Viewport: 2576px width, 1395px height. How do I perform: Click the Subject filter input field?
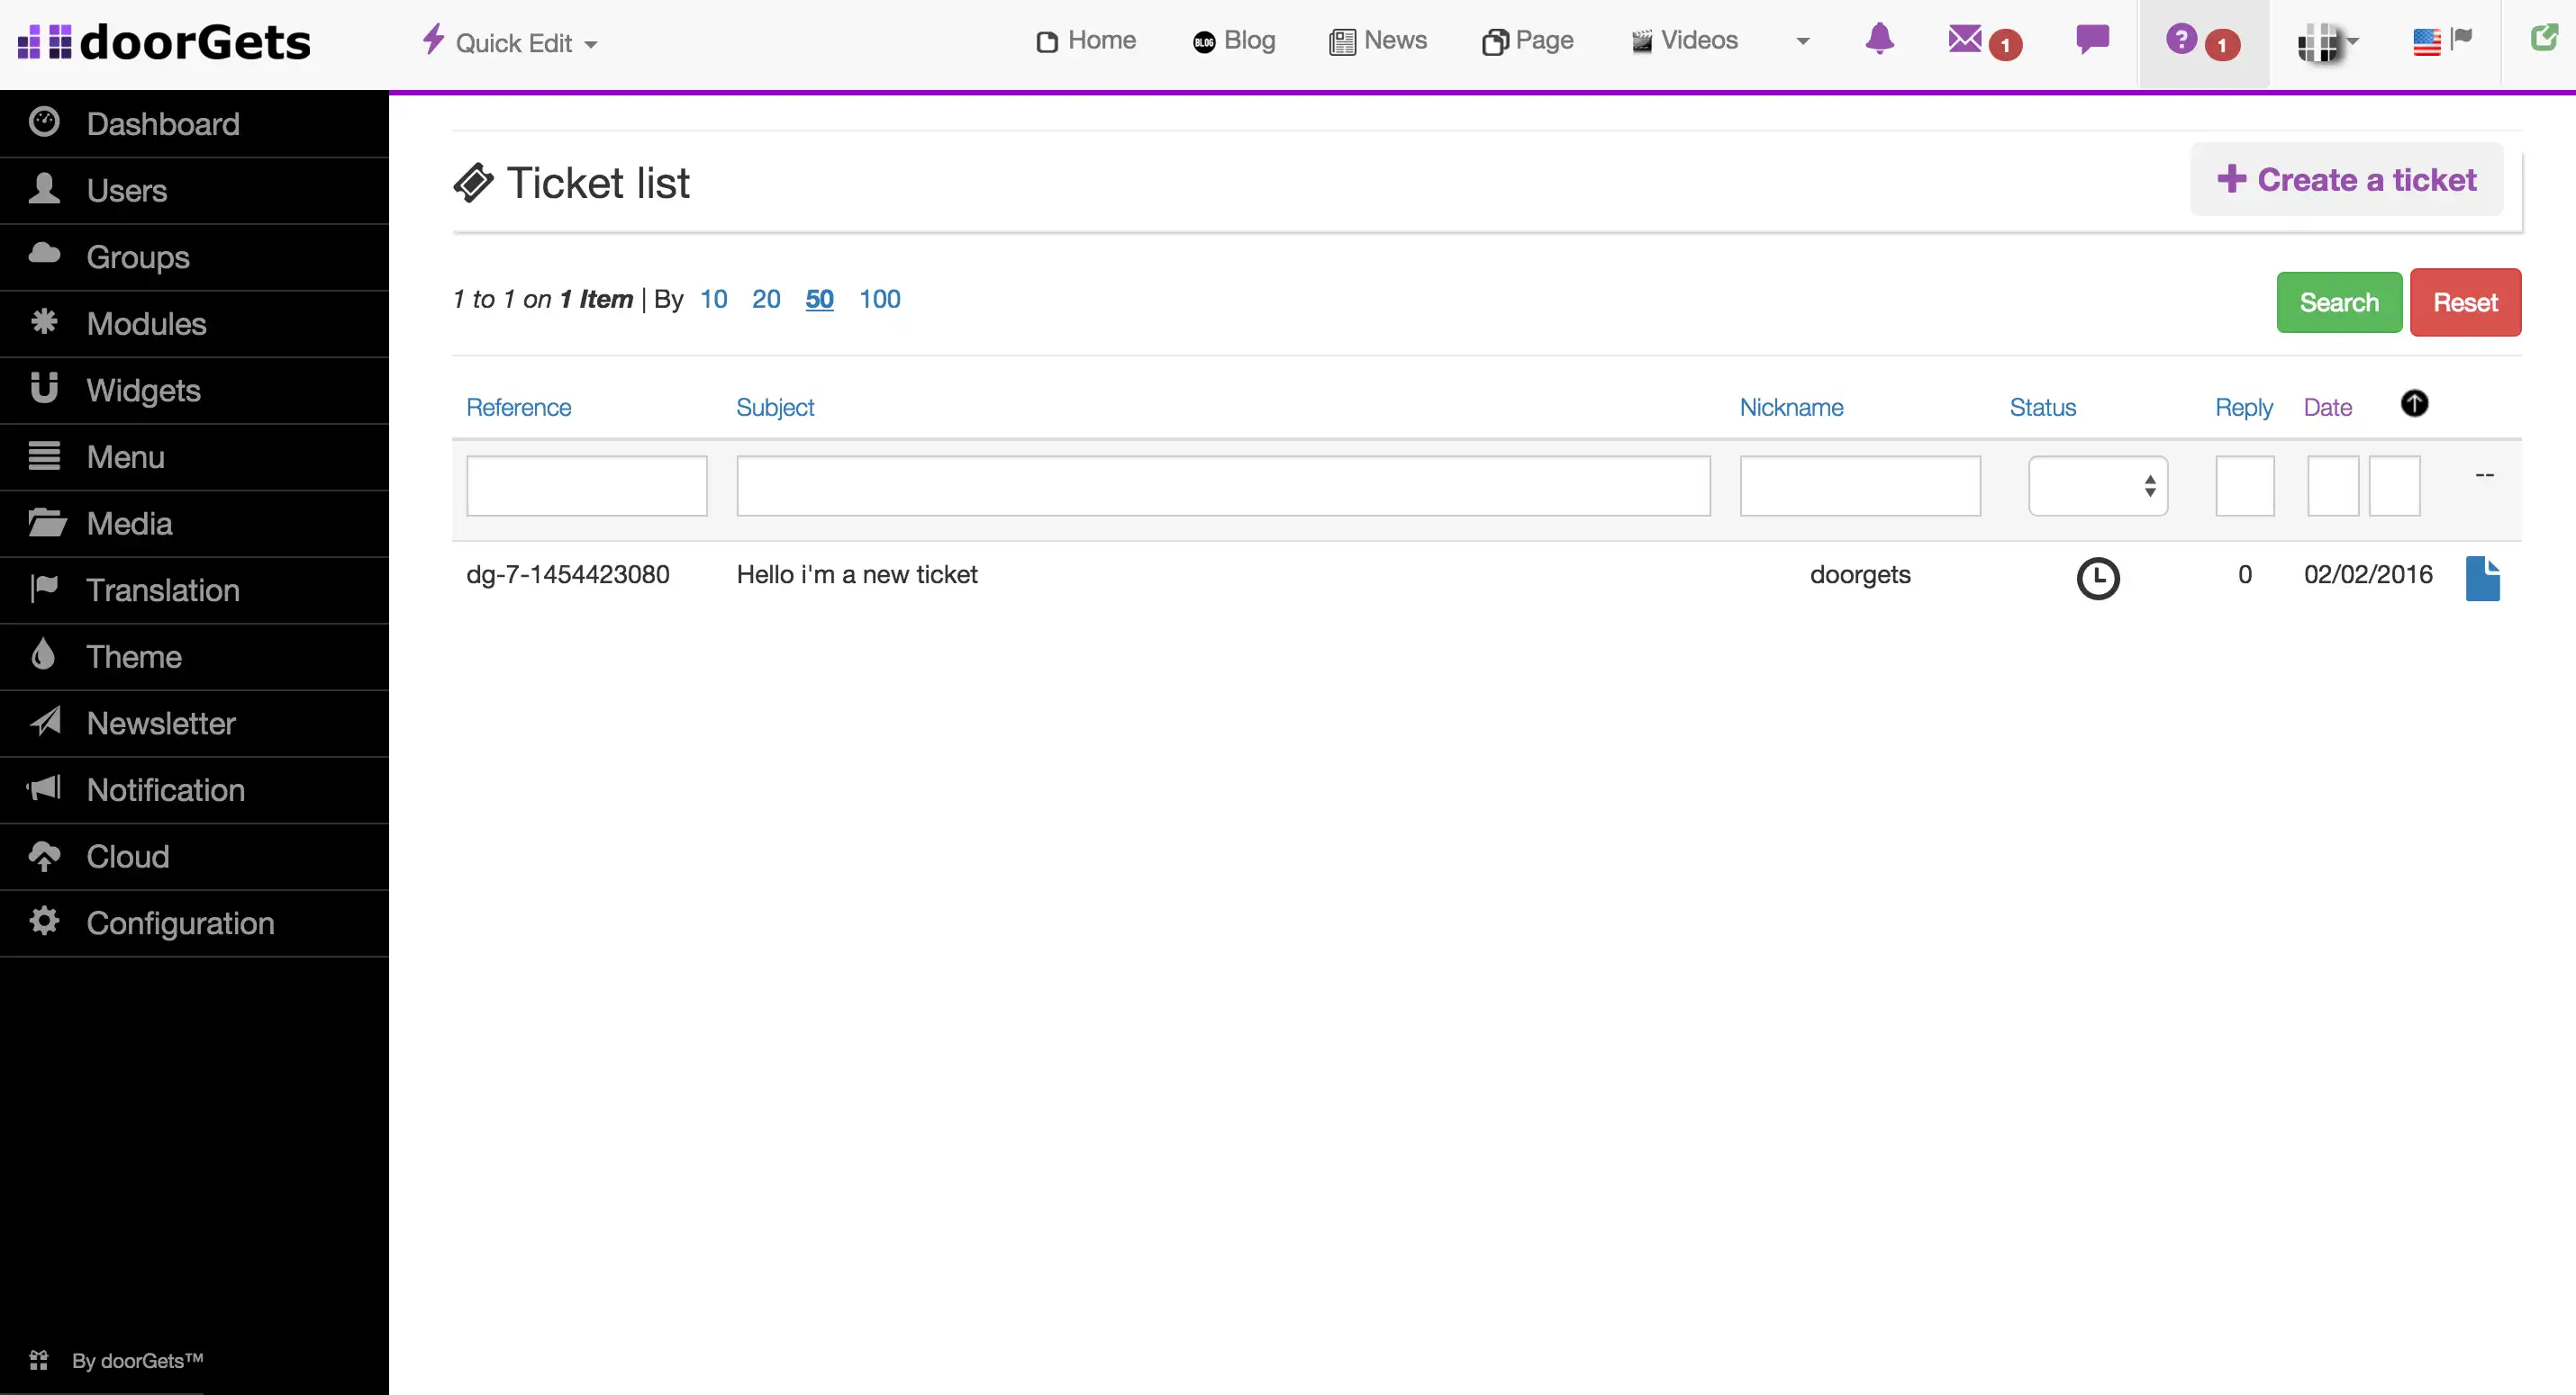pyautogui.click(x=1223, y=487)
